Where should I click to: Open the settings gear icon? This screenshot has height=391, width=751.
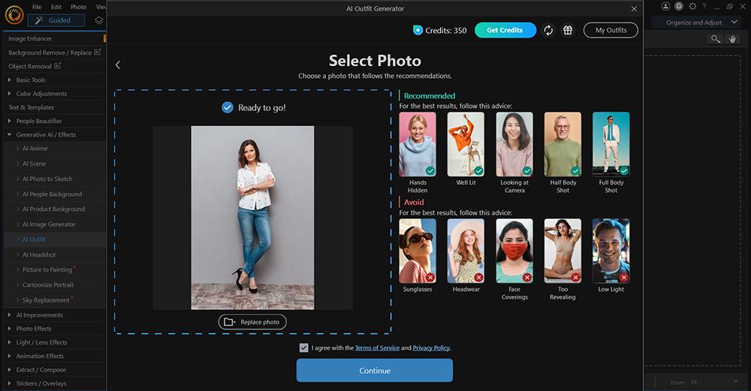692,6
